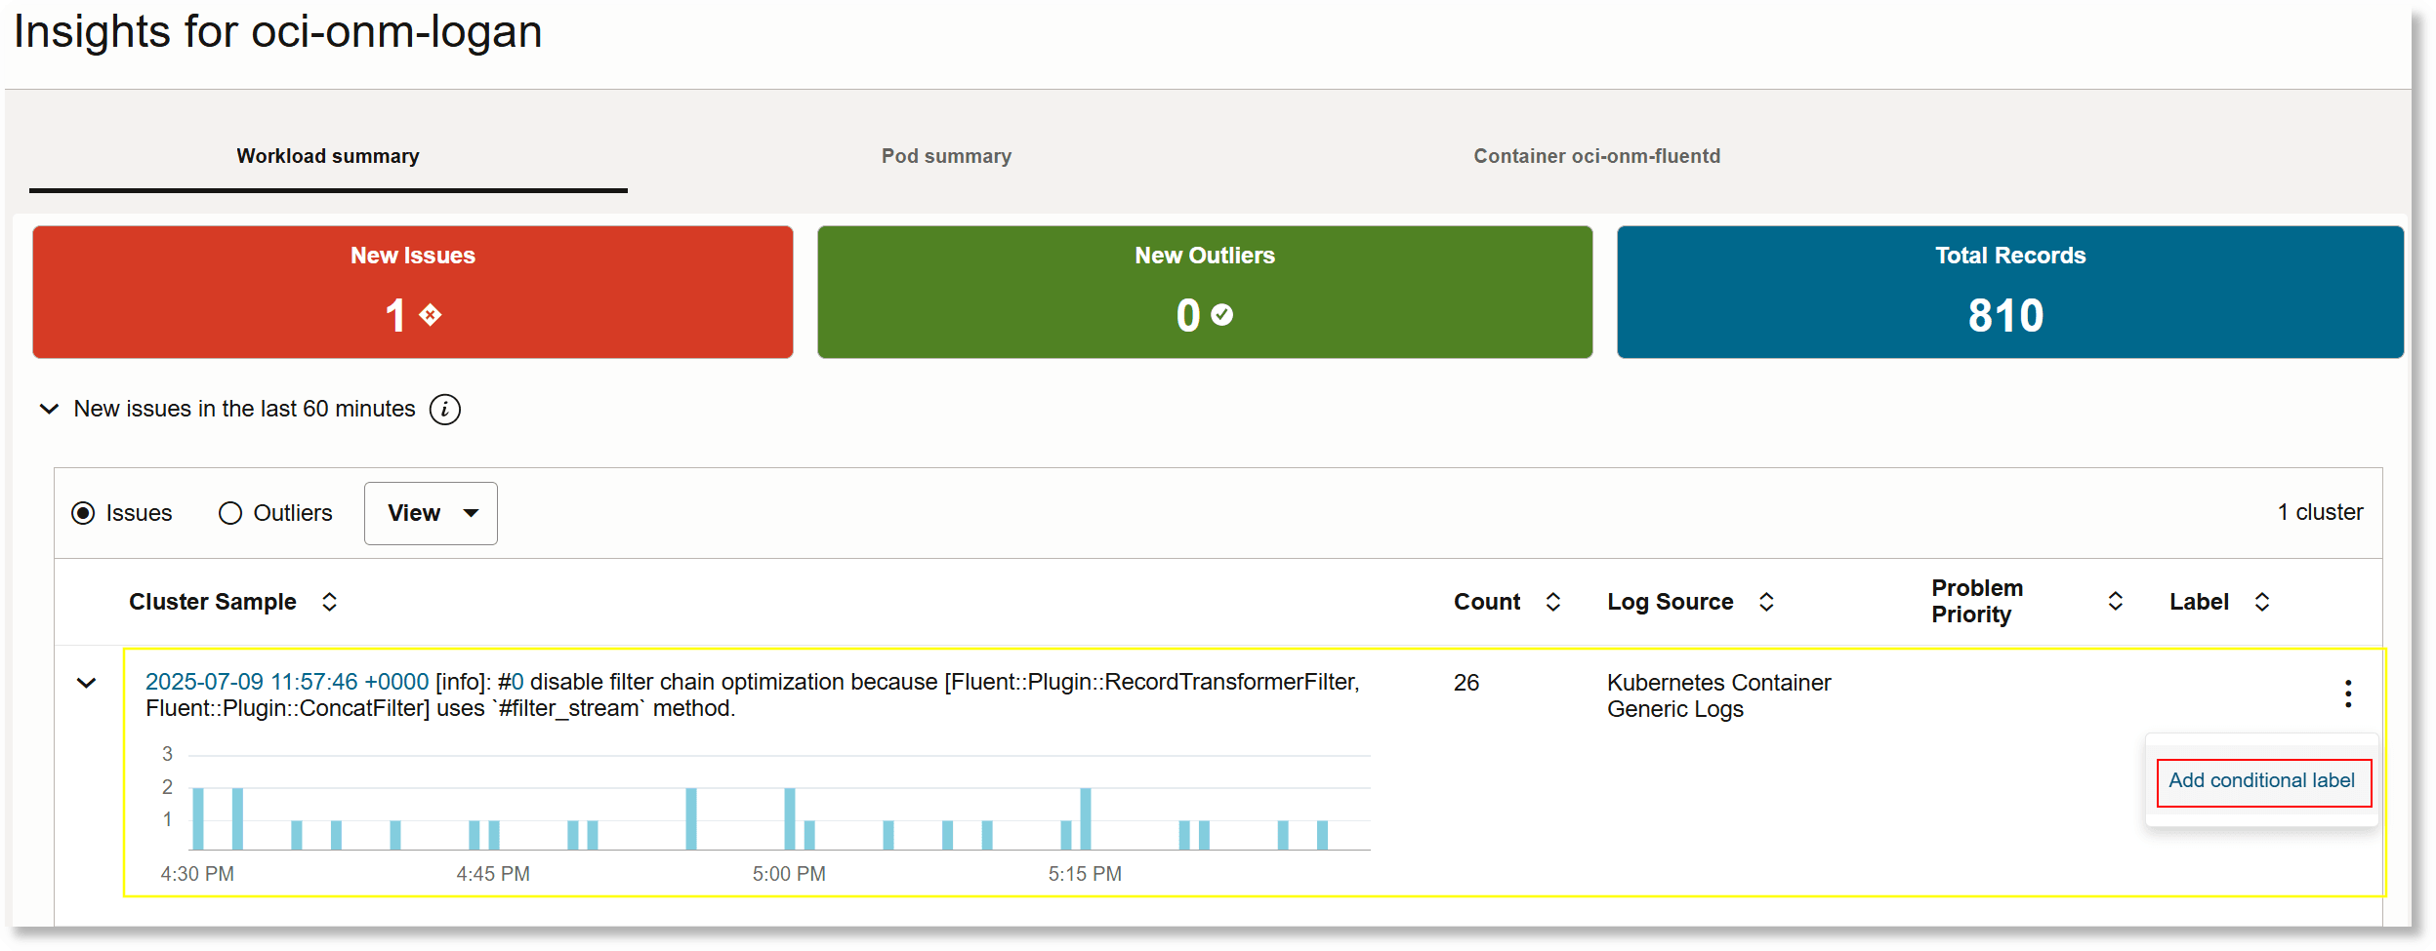The image size is (2436, 951).
Task: Open the View dropdown
Action: coord(431,512)
